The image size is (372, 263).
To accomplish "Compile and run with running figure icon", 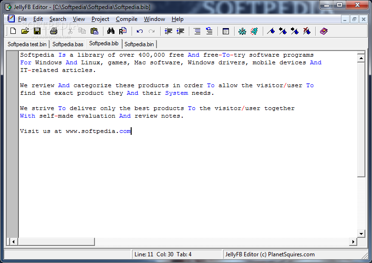I will (254, 31).
